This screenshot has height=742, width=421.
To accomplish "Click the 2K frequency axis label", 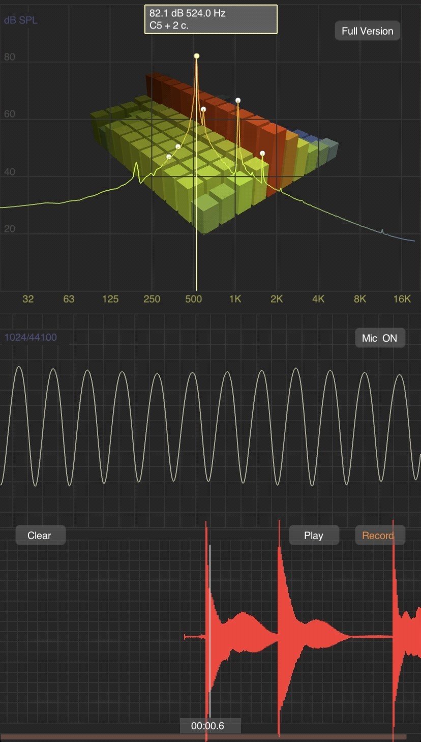I will [x=277, y=299].
